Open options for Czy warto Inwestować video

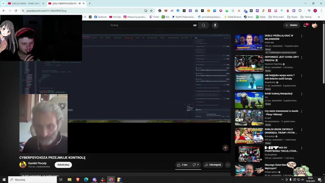[x=302, y=111]
